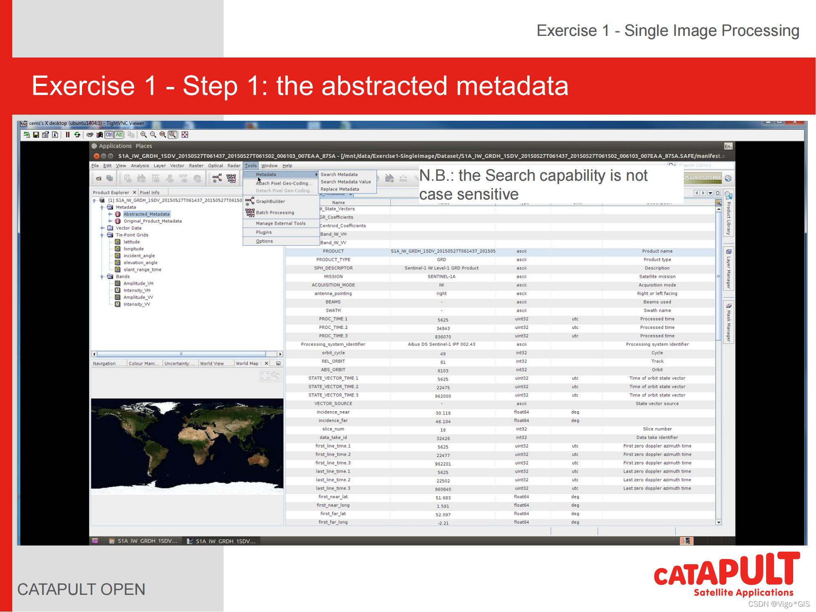
Task: Click memory garbage collection icon
Action: (x=728, y=178)
